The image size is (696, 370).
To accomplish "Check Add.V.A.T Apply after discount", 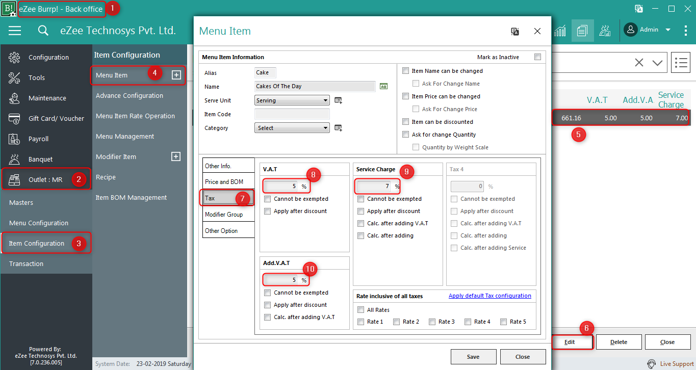I will [267, 305].
